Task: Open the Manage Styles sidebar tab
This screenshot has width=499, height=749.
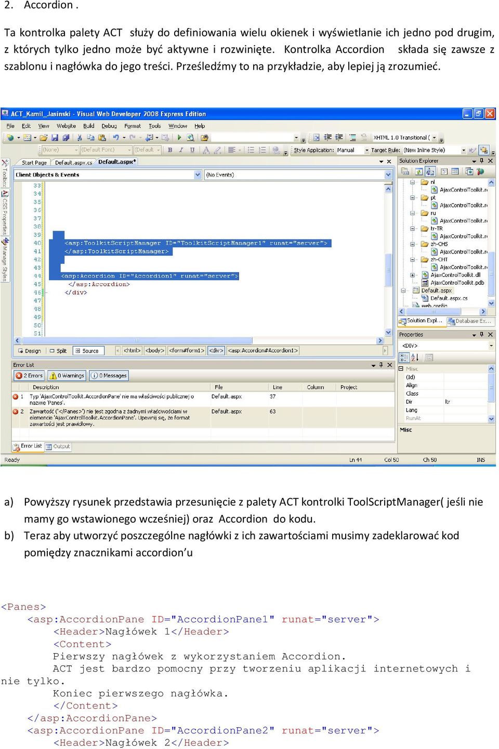Action: coord(5,260)
